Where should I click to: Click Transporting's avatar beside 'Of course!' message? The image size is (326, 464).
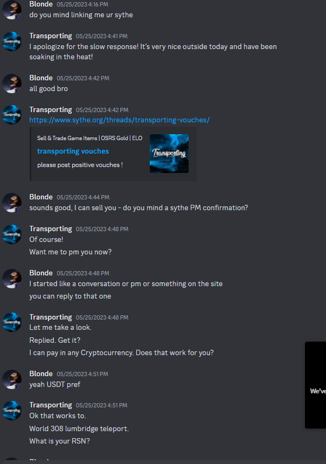point(12,234)
